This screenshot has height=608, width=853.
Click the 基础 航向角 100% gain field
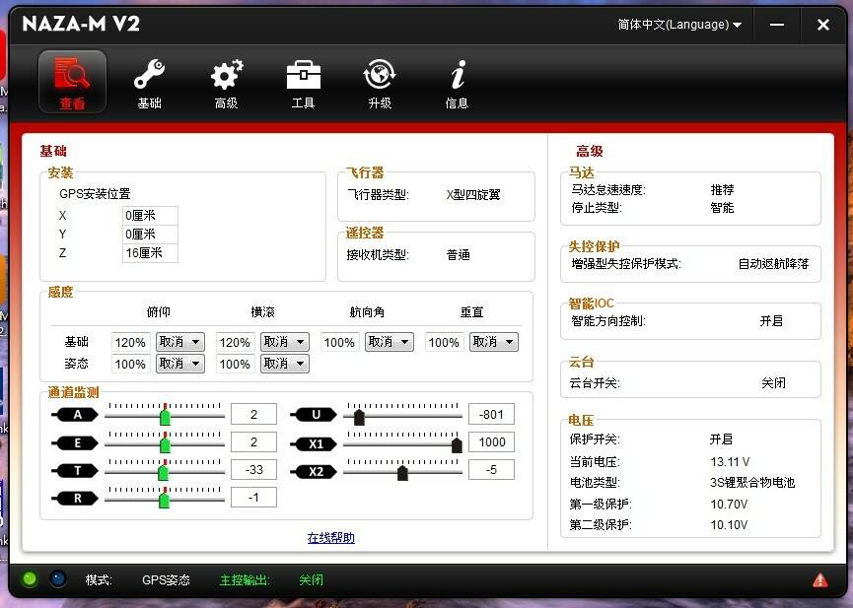point(339,343)
